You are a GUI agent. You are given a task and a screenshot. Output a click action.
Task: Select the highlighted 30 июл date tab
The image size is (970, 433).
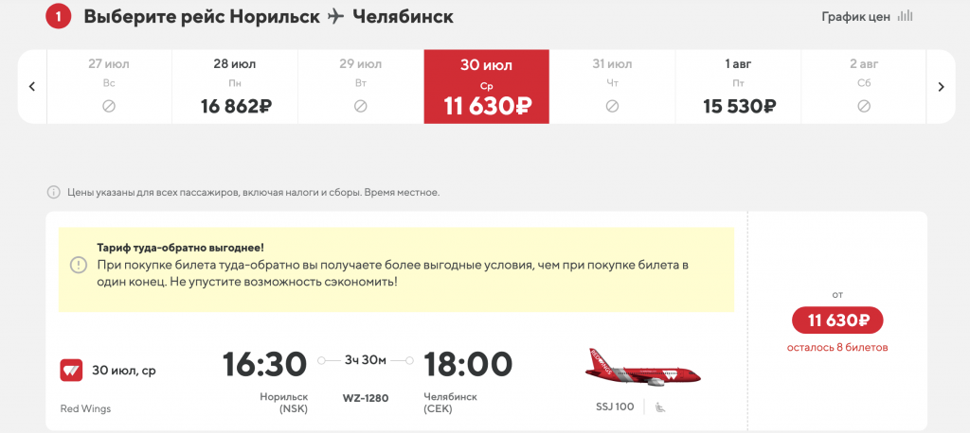click(x=486, y=86)
